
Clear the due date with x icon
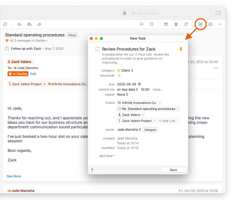click(139, 84)
